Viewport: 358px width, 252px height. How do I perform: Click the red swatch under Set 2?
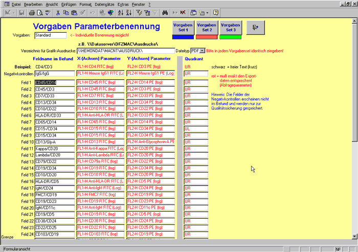pyautogui.click(x=207, y=37)
